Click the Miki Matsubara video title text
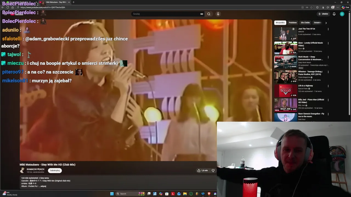This screenshot has width=351, height=197. [x=47, y=164]
